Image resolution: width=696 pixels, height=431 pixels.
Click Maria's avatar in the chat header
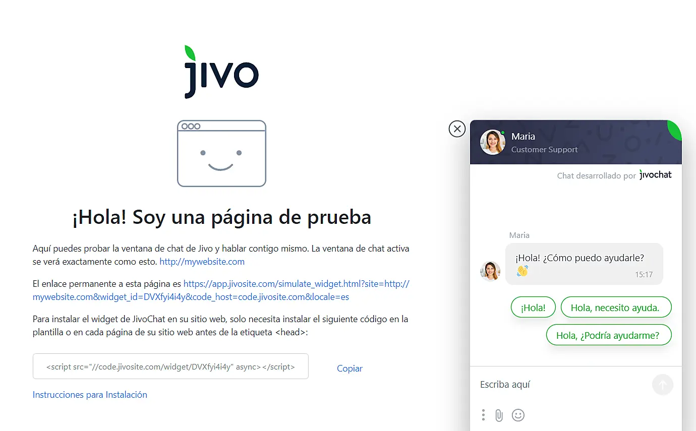[492, 142]
